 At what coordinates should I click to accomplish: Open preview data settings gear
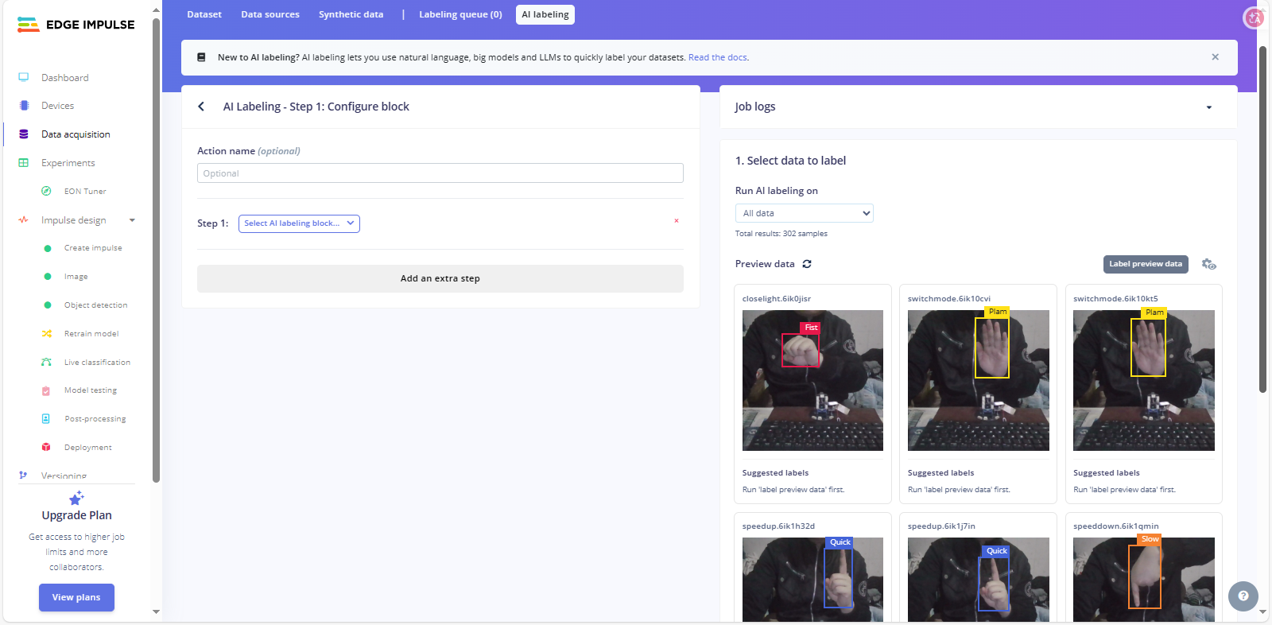[x=1208, y=264]
